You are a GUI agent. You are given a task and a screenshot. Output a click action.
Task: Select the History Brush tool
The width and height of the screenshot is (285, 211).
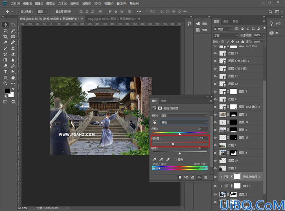pyautogui.click(x=5, y=54)
